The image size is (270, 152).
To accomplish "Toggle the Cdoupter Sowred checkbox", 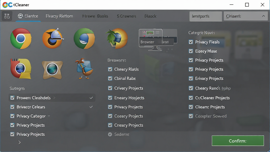I will [x=191, y=116].
